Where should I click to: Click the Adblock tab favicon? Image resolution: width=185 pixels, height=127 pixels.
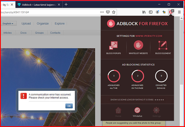(19, 5)
